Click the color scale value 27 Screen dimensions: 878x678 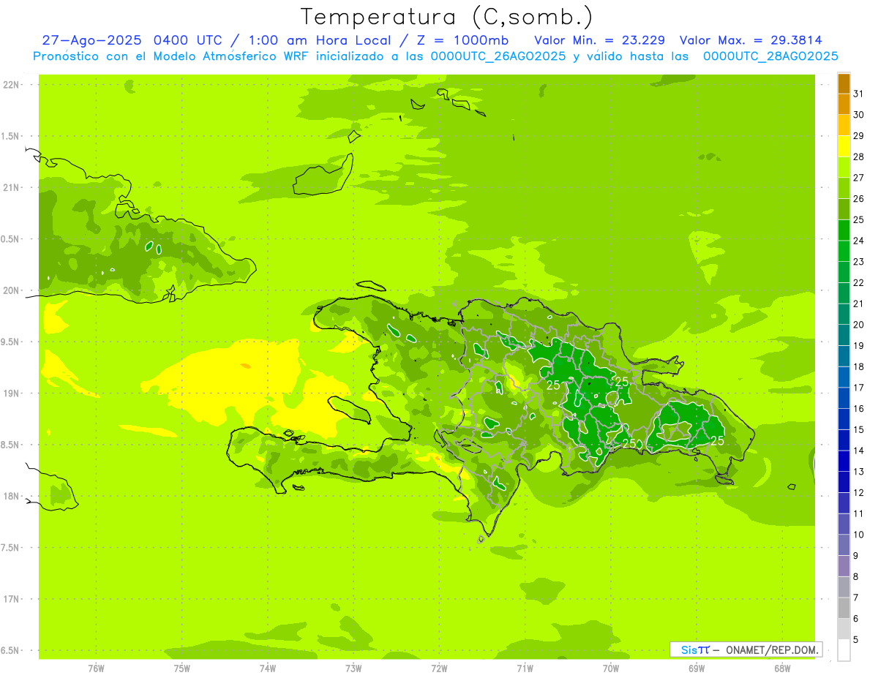click(858, 178)
